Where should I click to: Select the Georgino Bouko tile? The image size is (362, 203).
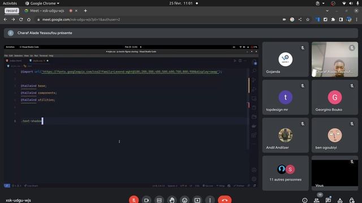335,98
